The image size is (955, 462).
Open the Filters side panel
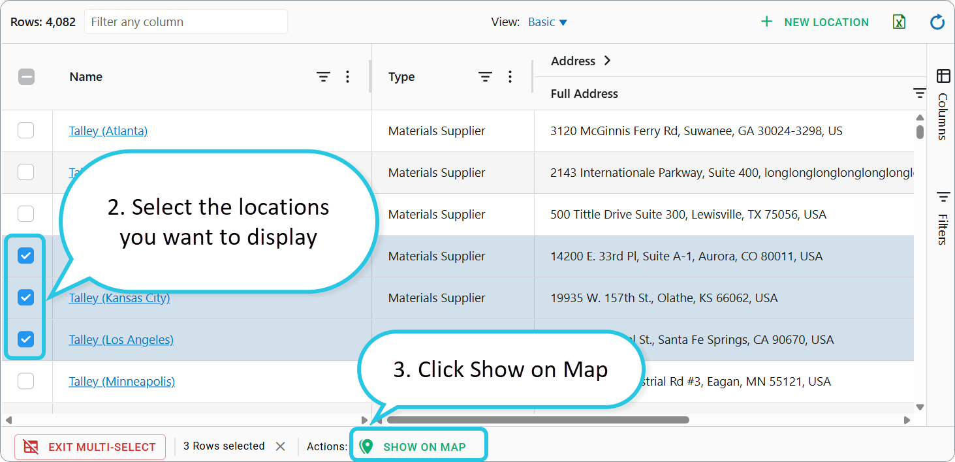click(943, 217)
